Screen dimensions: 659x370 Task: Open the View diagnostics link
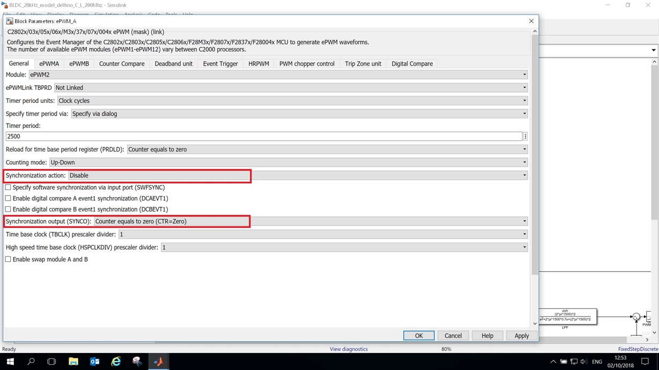pyautogui.click(x=348, y=349)
